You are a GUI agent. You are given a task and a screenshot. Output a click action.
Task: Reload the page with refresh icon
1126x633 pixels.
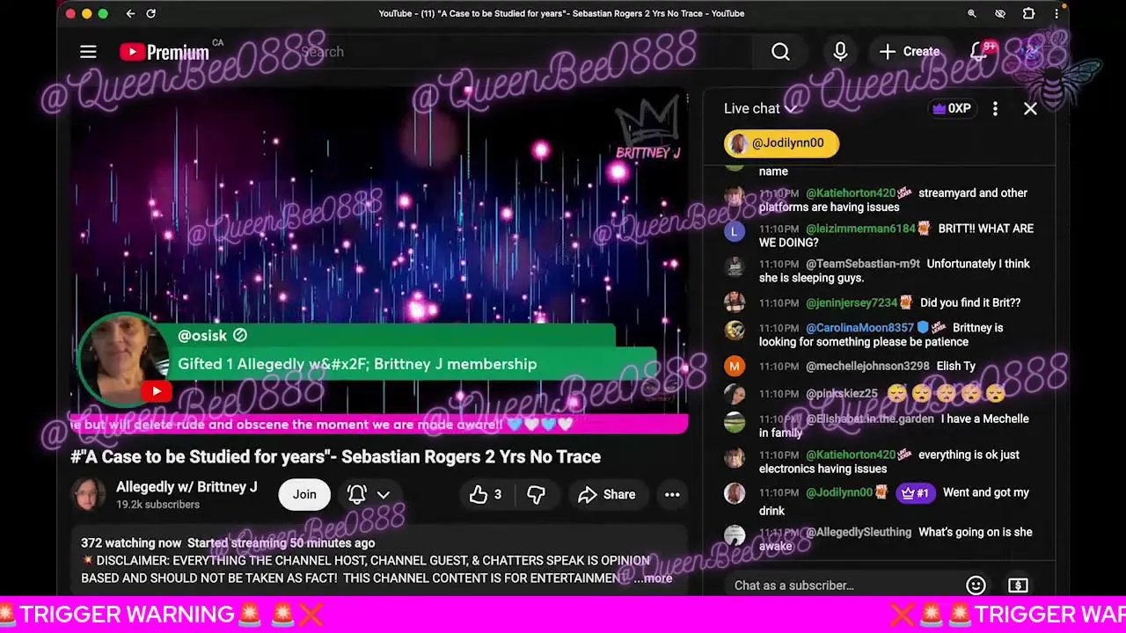(x=150, y=13)
